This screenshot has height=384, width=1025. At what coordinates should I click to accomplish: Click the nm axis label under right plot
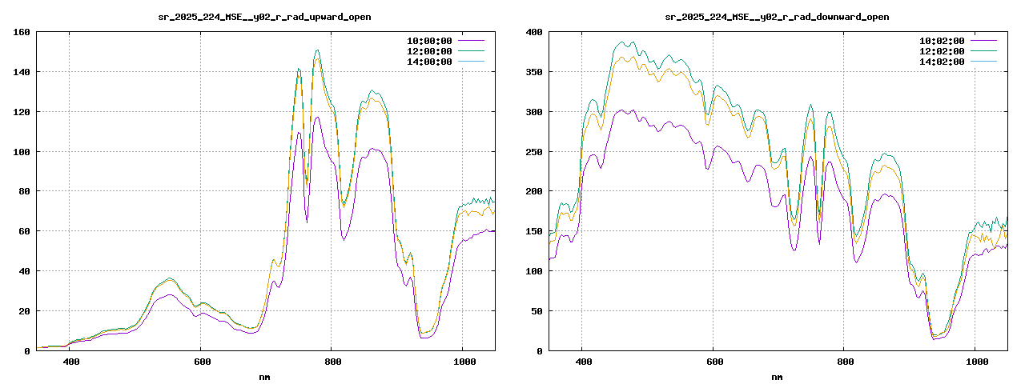coord(777,377)
